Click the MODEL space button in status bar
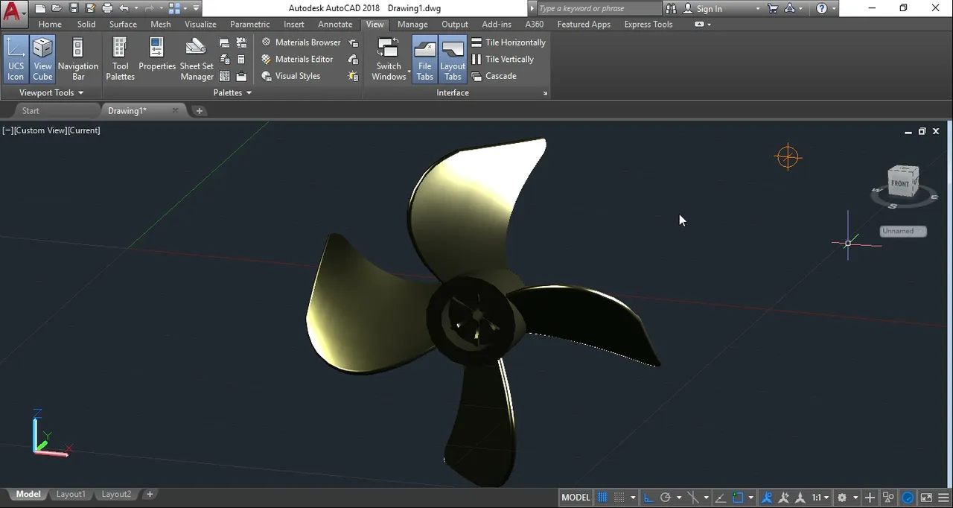This screenshot has width=953, height=508. pyautogui.click(x=576, y=498)
